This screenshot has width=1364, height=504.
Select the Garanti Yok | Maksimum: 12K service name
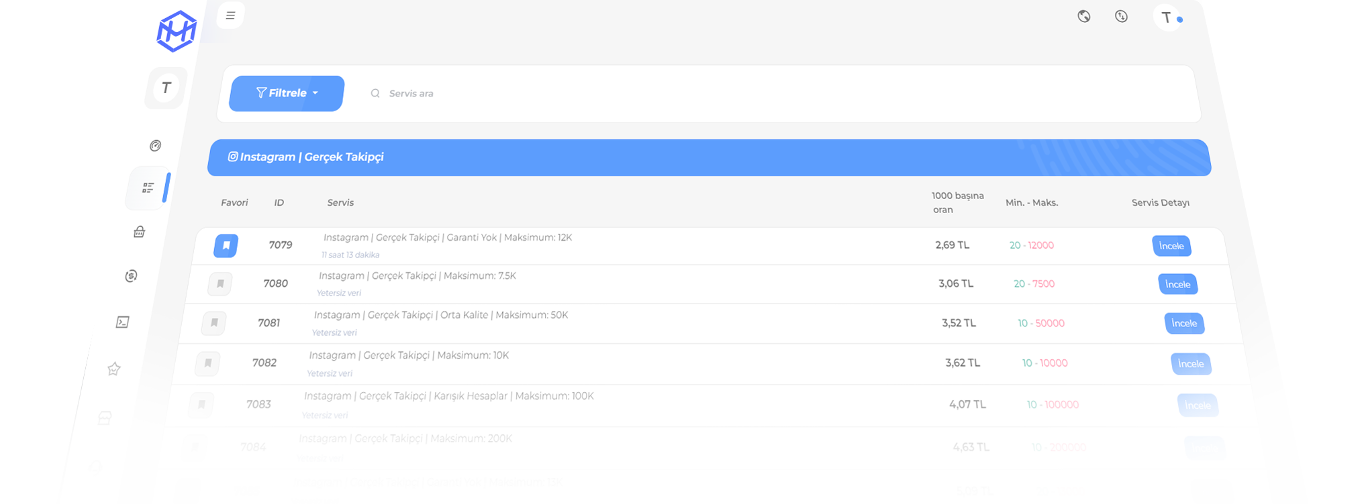click(x=448, y=237)
